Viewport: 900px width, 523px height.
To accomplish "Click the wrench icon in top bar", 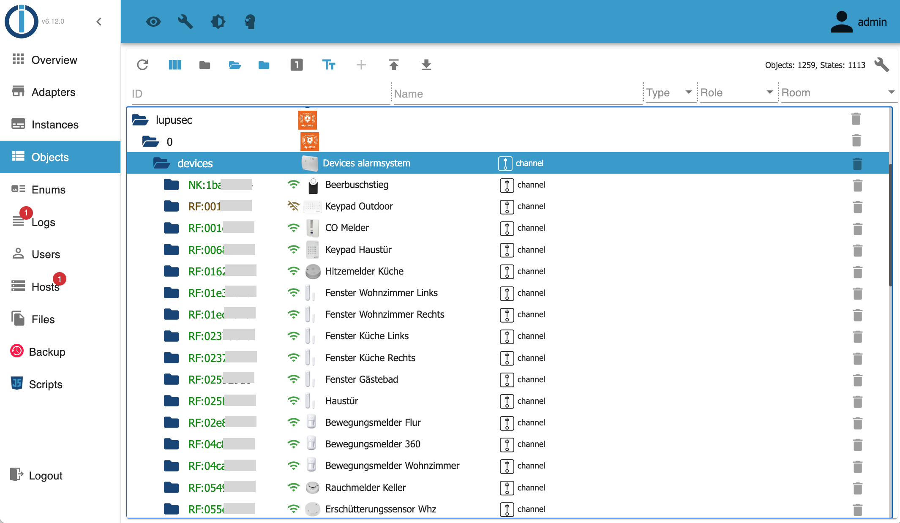I will [x=185, y=22].
